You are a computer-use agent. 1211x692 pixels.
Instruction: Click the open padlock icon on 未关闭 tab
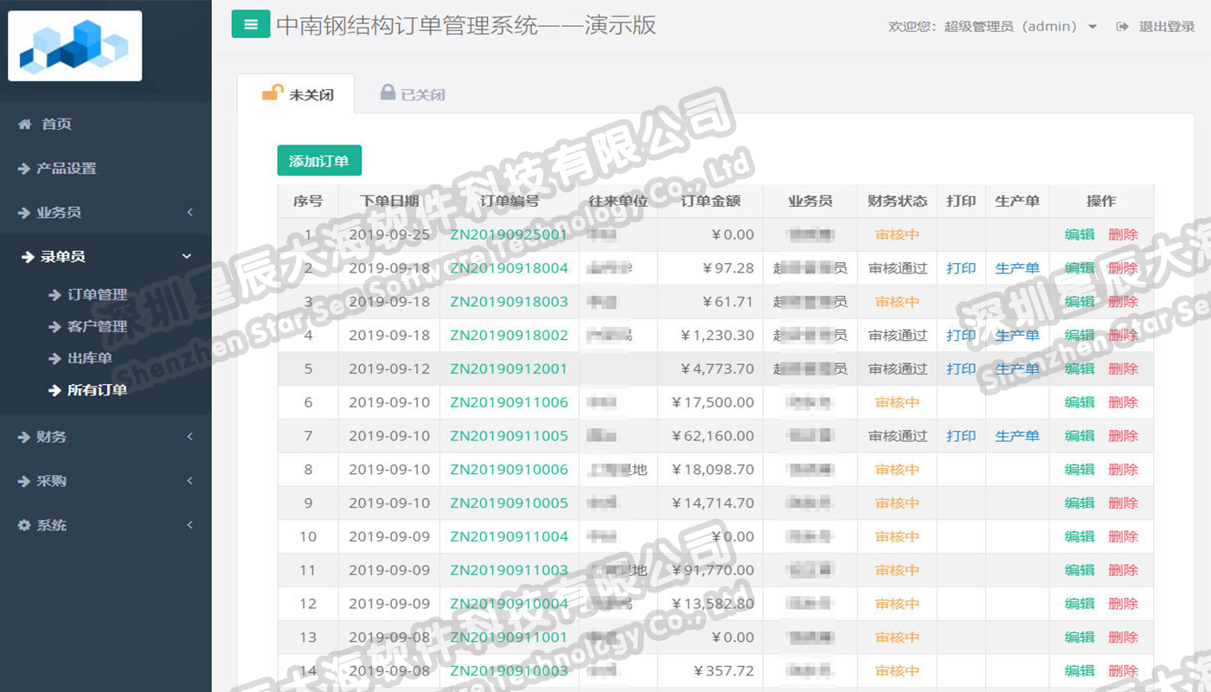click(272, 93)
